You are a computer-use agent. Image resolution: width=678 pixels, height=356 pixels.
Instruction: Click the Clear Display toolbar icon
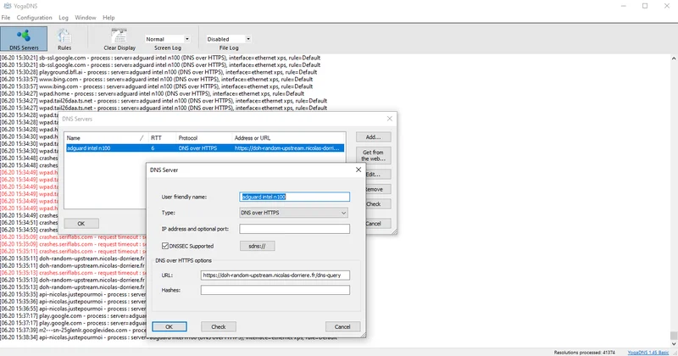click(x=119, y=39)
